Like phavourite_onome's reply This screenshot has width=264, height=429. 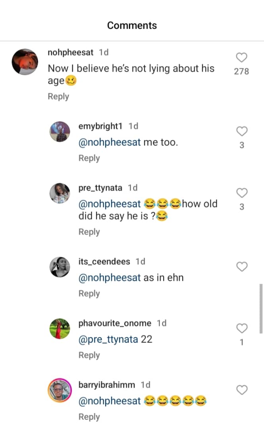242,328
